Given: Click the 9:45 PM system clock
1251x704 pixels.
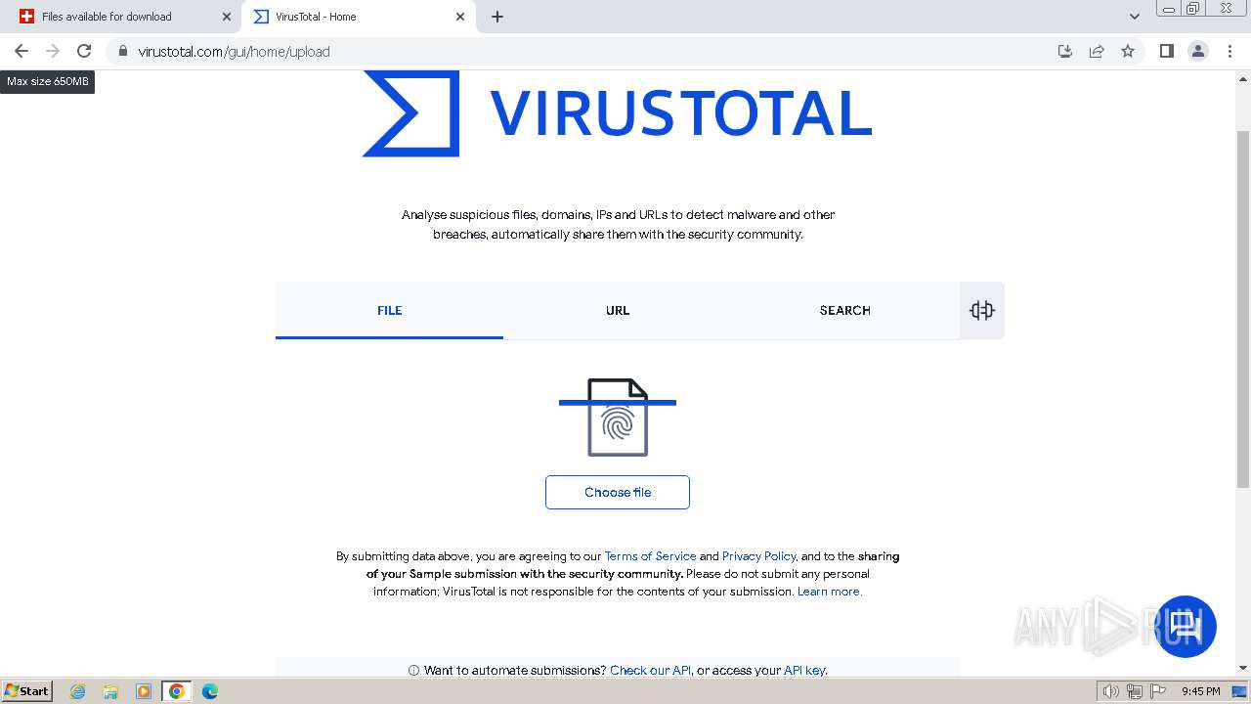Looking at the screenshot, I should 1200,691.
